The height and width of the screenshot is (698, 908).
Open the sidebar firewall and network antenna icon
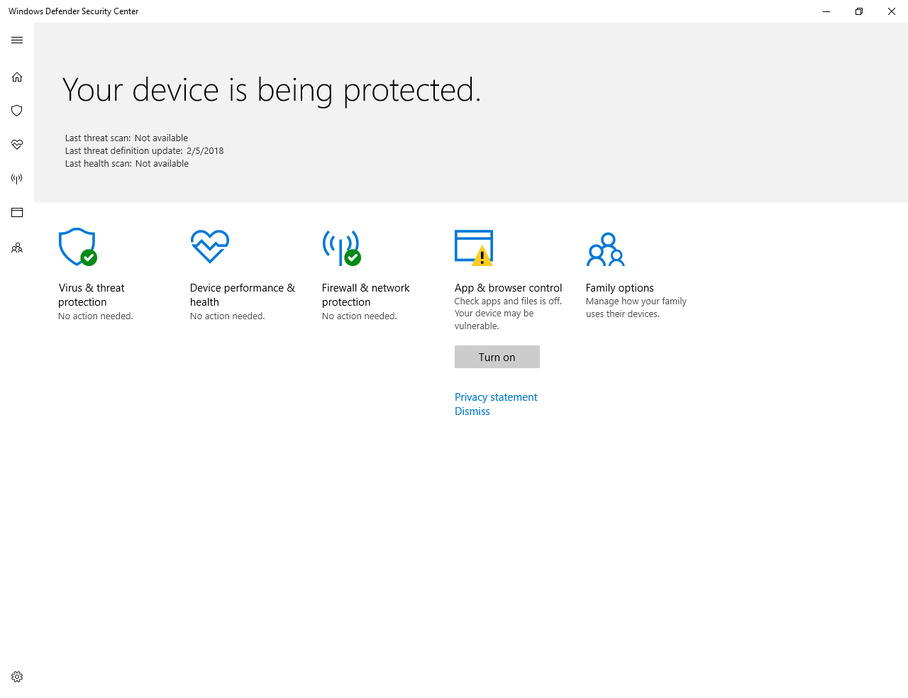coord(17,179)
